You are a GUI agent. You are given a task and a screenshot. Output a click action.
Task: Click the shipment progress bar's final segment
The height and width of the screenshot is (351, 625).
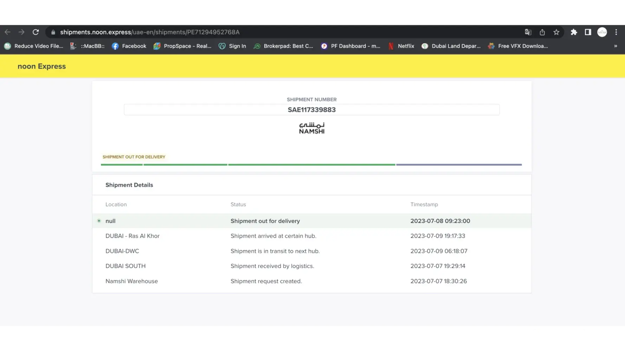point(459,164)
